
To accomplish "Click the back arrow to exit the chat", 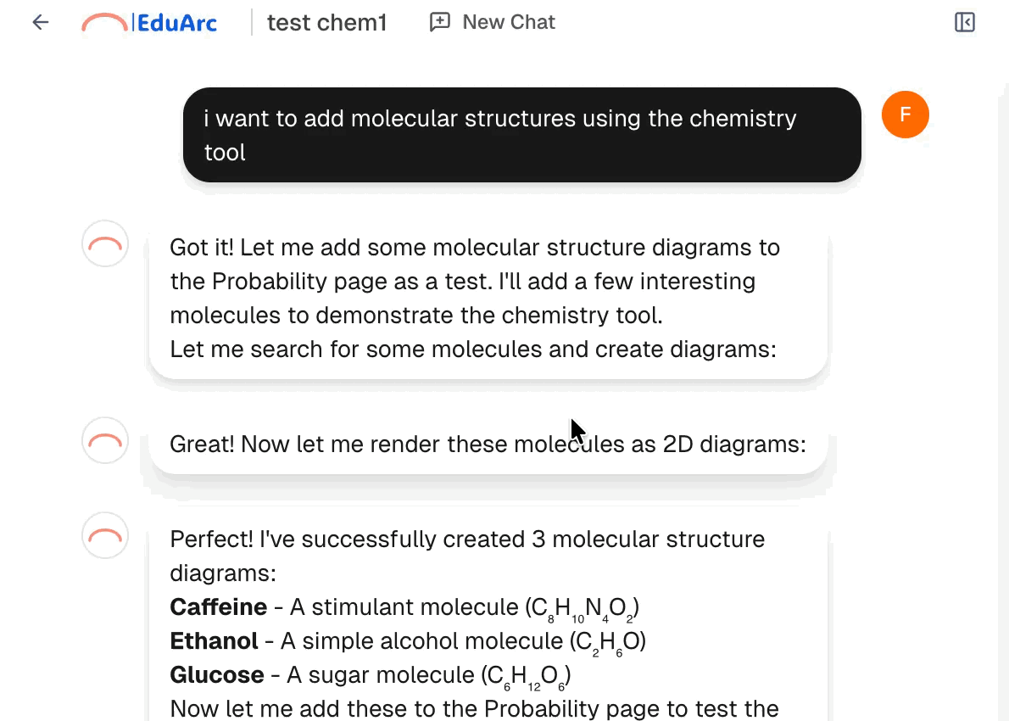I will 39,22.
